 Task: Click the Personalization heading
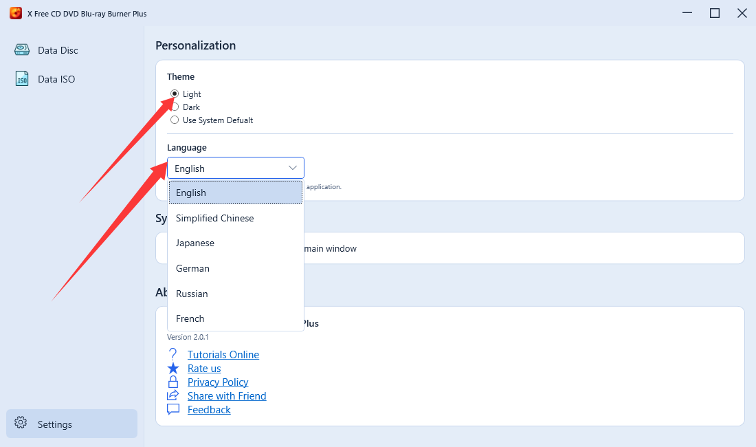[196, 45]
